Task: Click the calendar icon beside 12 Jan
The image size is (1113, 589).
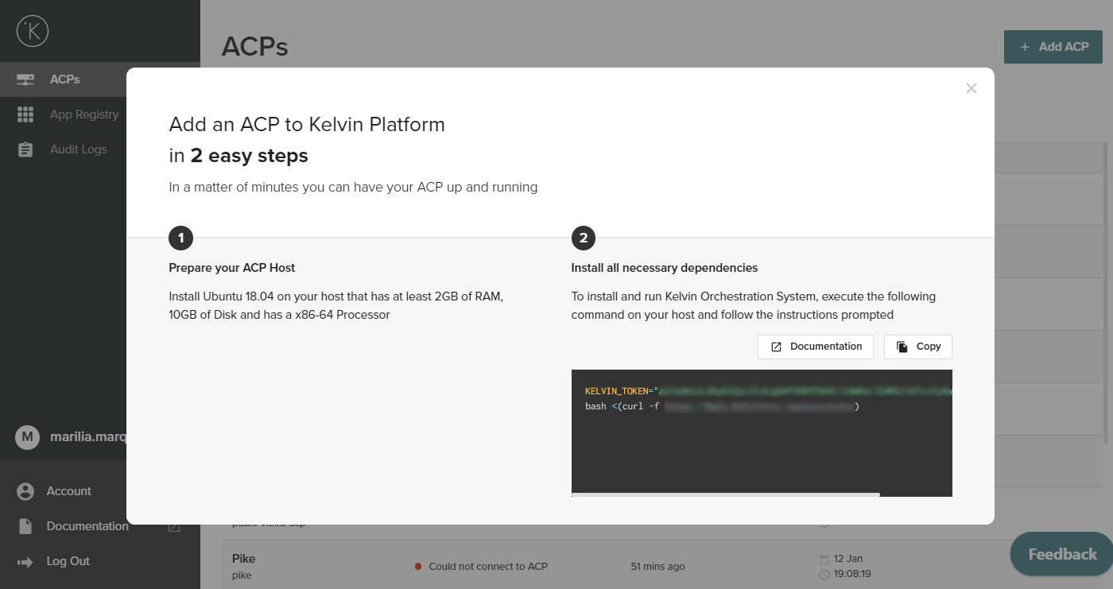Action: click(824, 559)
